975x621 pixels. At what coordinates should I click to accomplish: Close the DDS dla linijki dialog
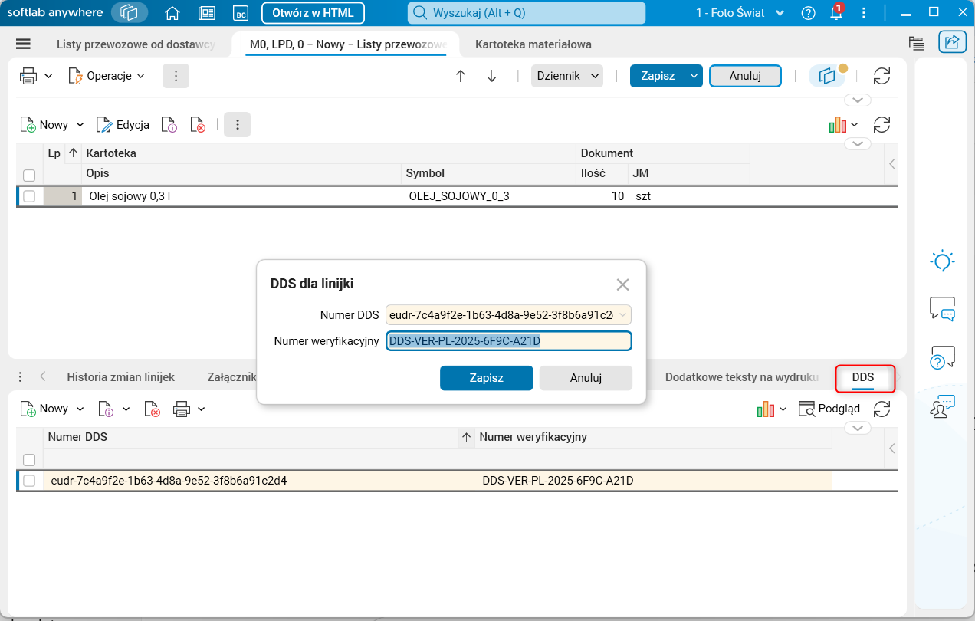pos(622,284)
